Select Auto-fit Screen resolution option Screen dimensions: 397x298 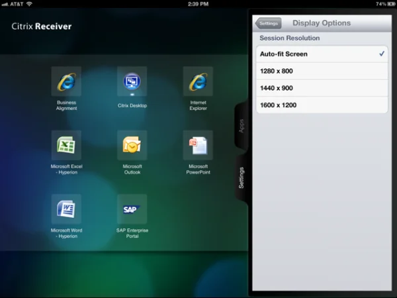(322, 54)
